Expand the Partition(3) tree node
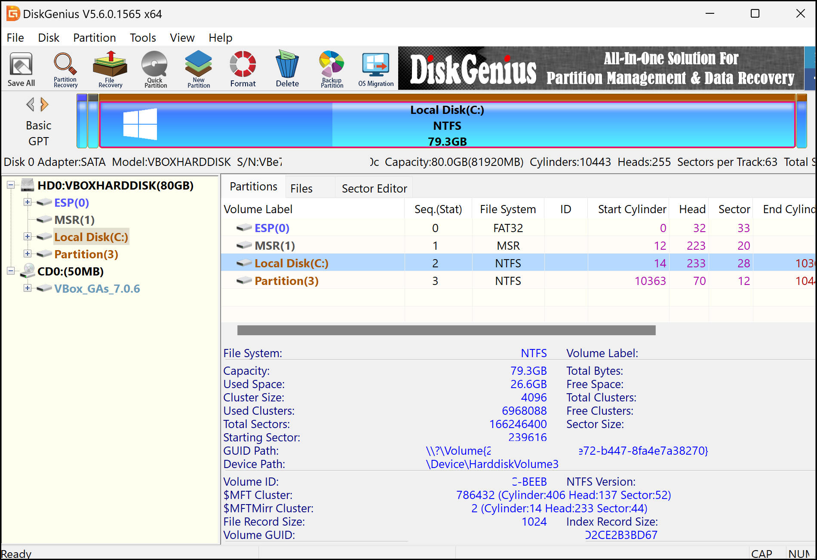This screenshot has width=817, height=560. pyautogui.click(x=28, y=254)
